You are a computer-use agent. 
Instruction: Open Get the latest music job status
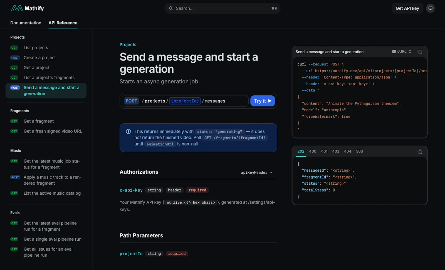click(x=46, y=164)
